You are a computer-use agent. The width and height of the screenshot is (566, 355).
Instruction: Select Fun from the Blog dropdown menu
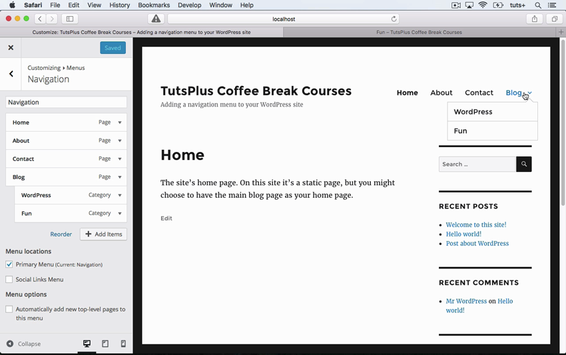(492, 131)
